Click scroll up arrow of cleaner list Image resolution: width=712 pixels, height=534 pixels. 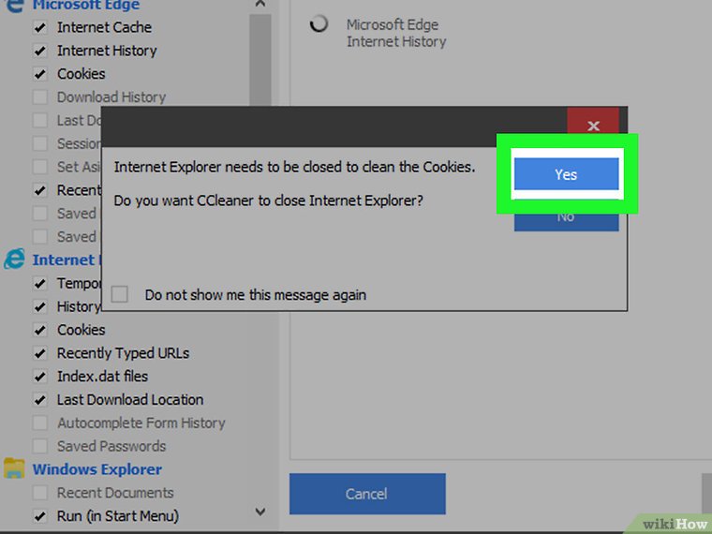pos(260,4)
